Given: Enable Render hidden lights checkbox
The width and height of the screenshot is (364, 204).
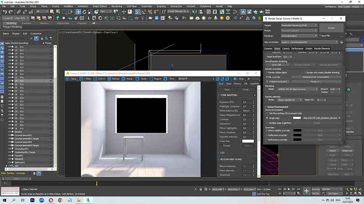Looking at the screenshot, I should click(x=267, y=73).
